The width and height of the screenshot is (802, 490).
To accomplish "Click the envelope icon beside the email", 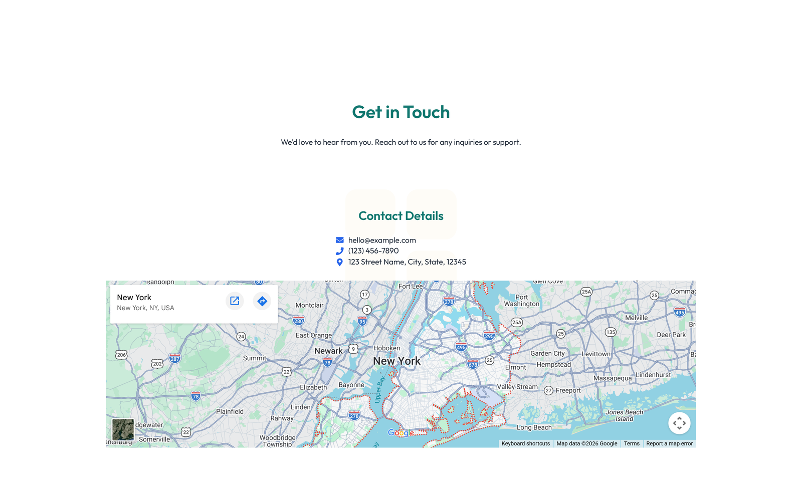I will click(339, 240).
